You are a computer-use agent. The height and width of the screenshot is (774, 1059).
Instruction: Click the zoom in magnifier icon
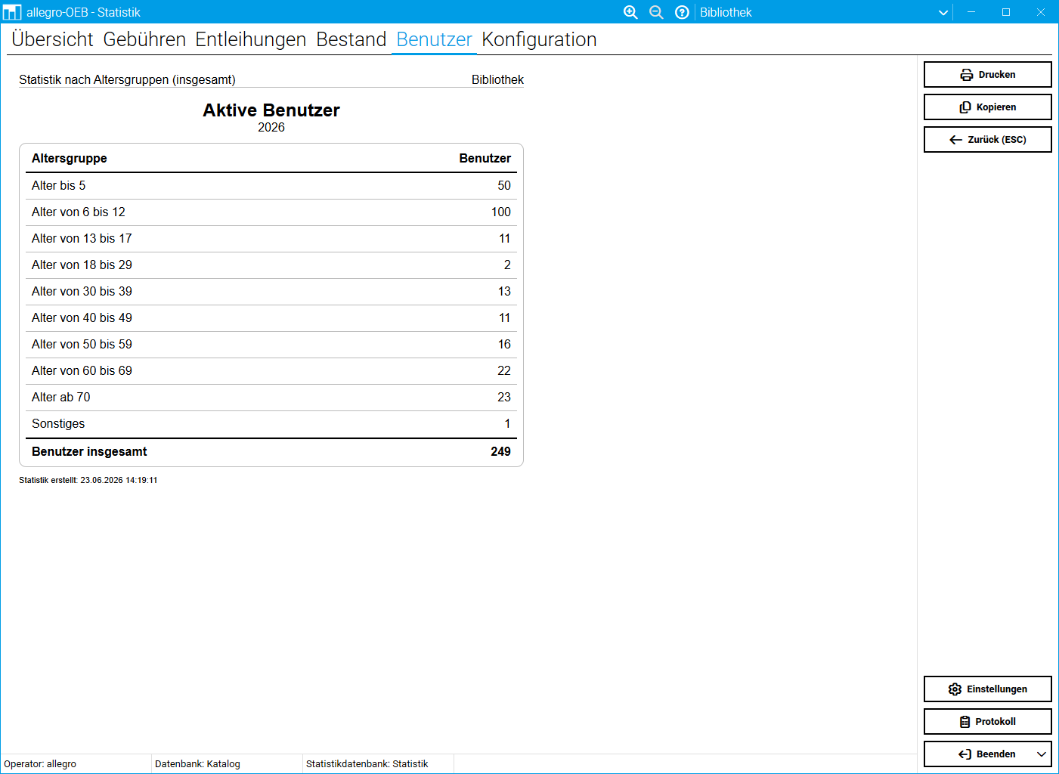pos(630,12)
